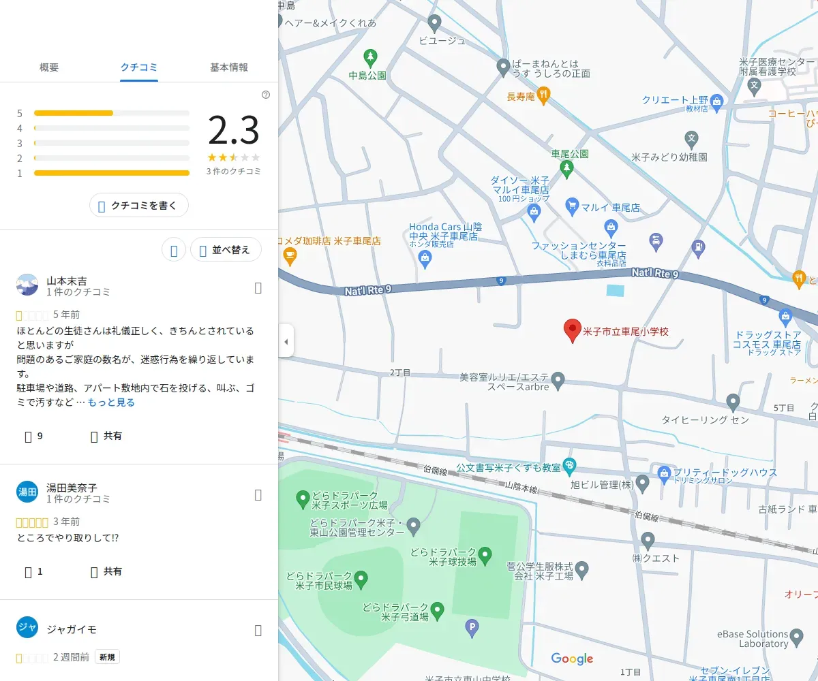Open the 概要 tab
The width and height of the screenshot is (818, 681).
click(49, 67)
